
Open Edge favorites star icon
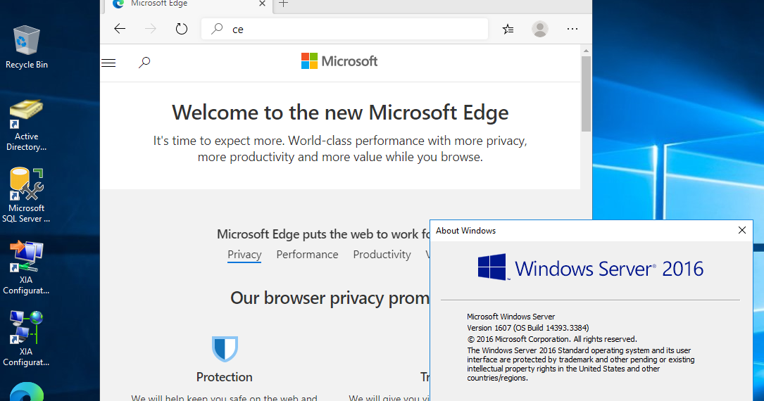pyautogui.click(x=508, y=30)
